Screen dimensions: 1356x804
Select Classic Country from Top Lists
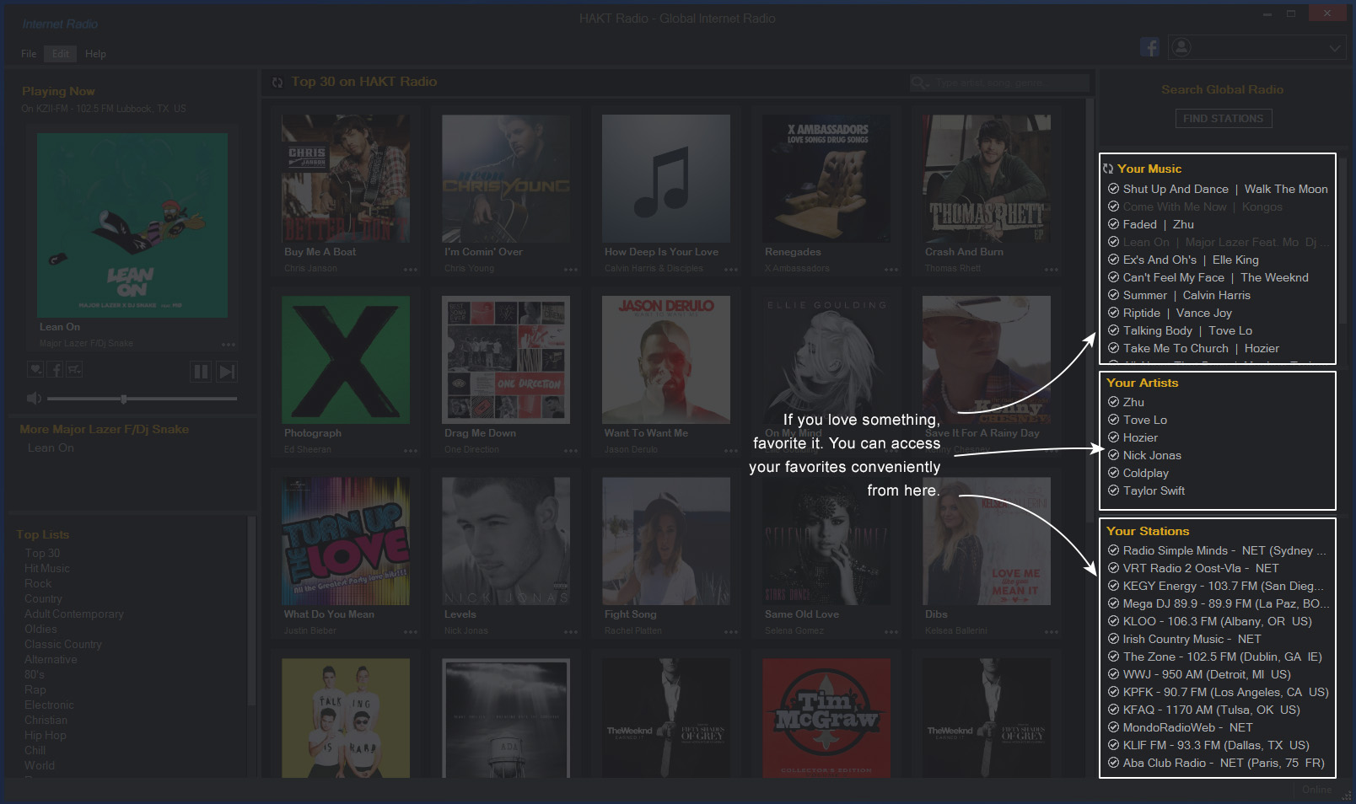click(x=63, y=645)
